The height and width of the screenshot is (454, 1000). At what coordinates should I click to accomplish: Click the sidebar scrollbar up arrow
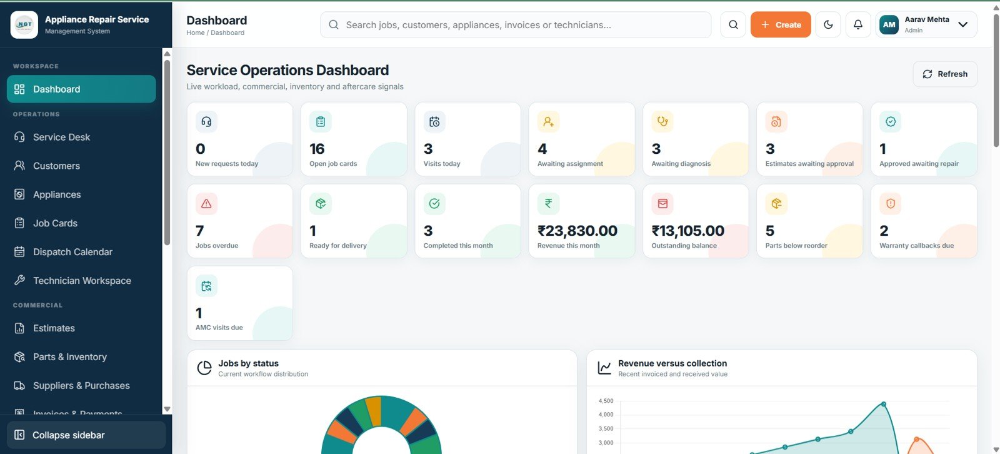pos(167,54)
